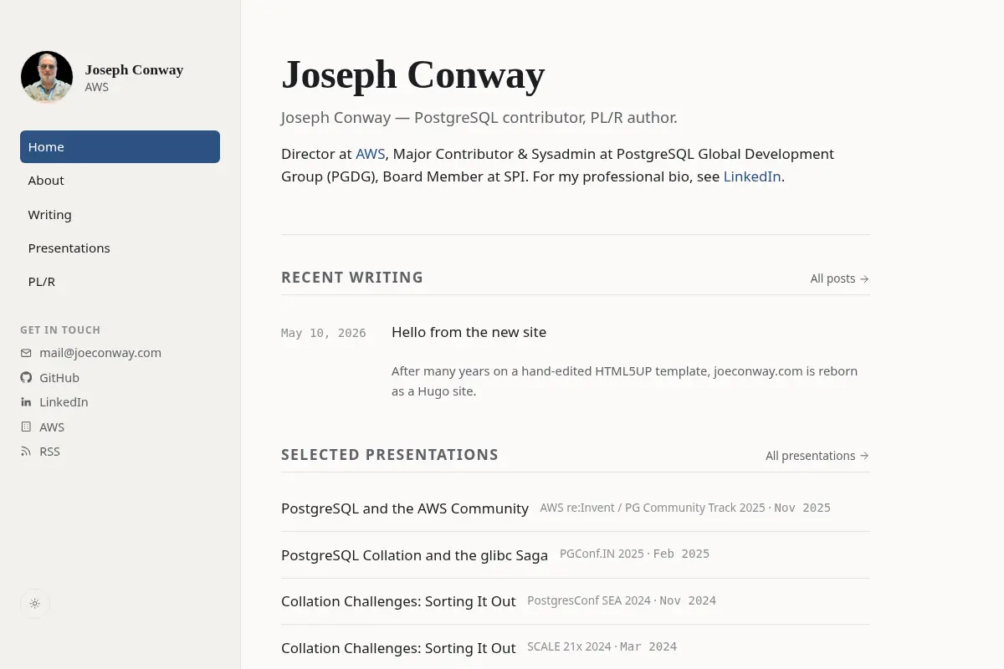Click the mail@joeconway.com email link

(x=100, y=353)
